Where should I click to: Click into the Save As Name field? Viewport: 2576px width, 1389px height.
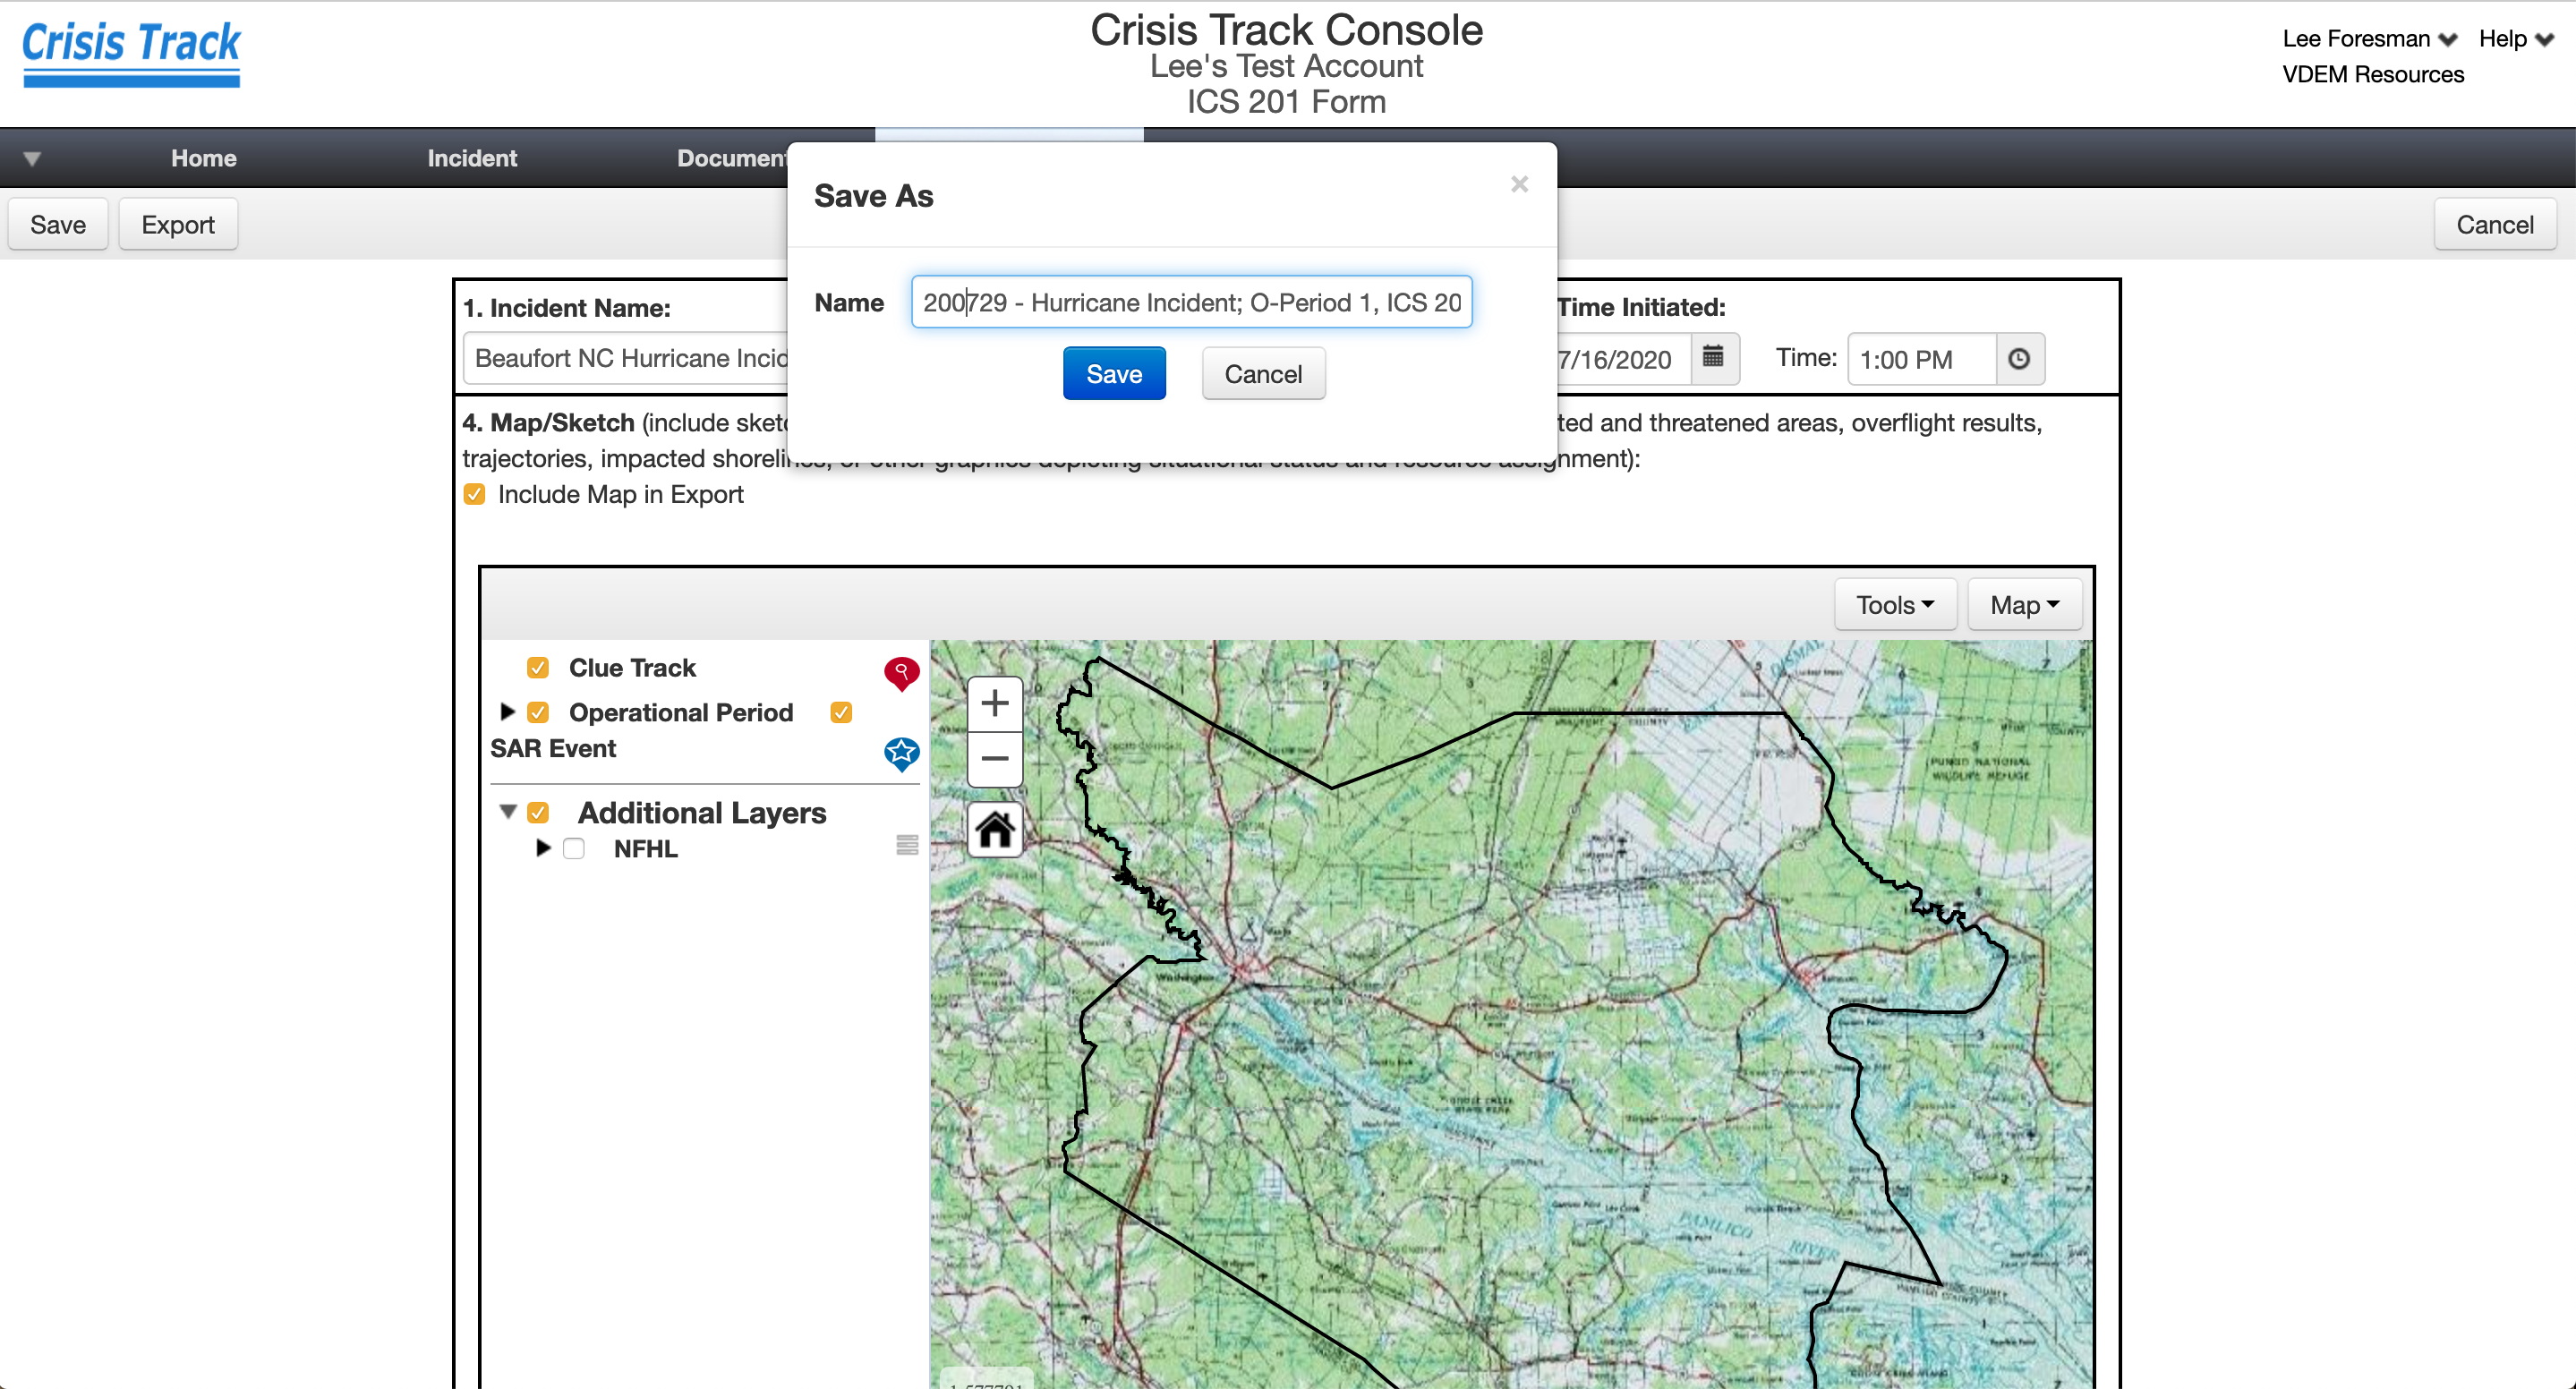point(1190,302)
